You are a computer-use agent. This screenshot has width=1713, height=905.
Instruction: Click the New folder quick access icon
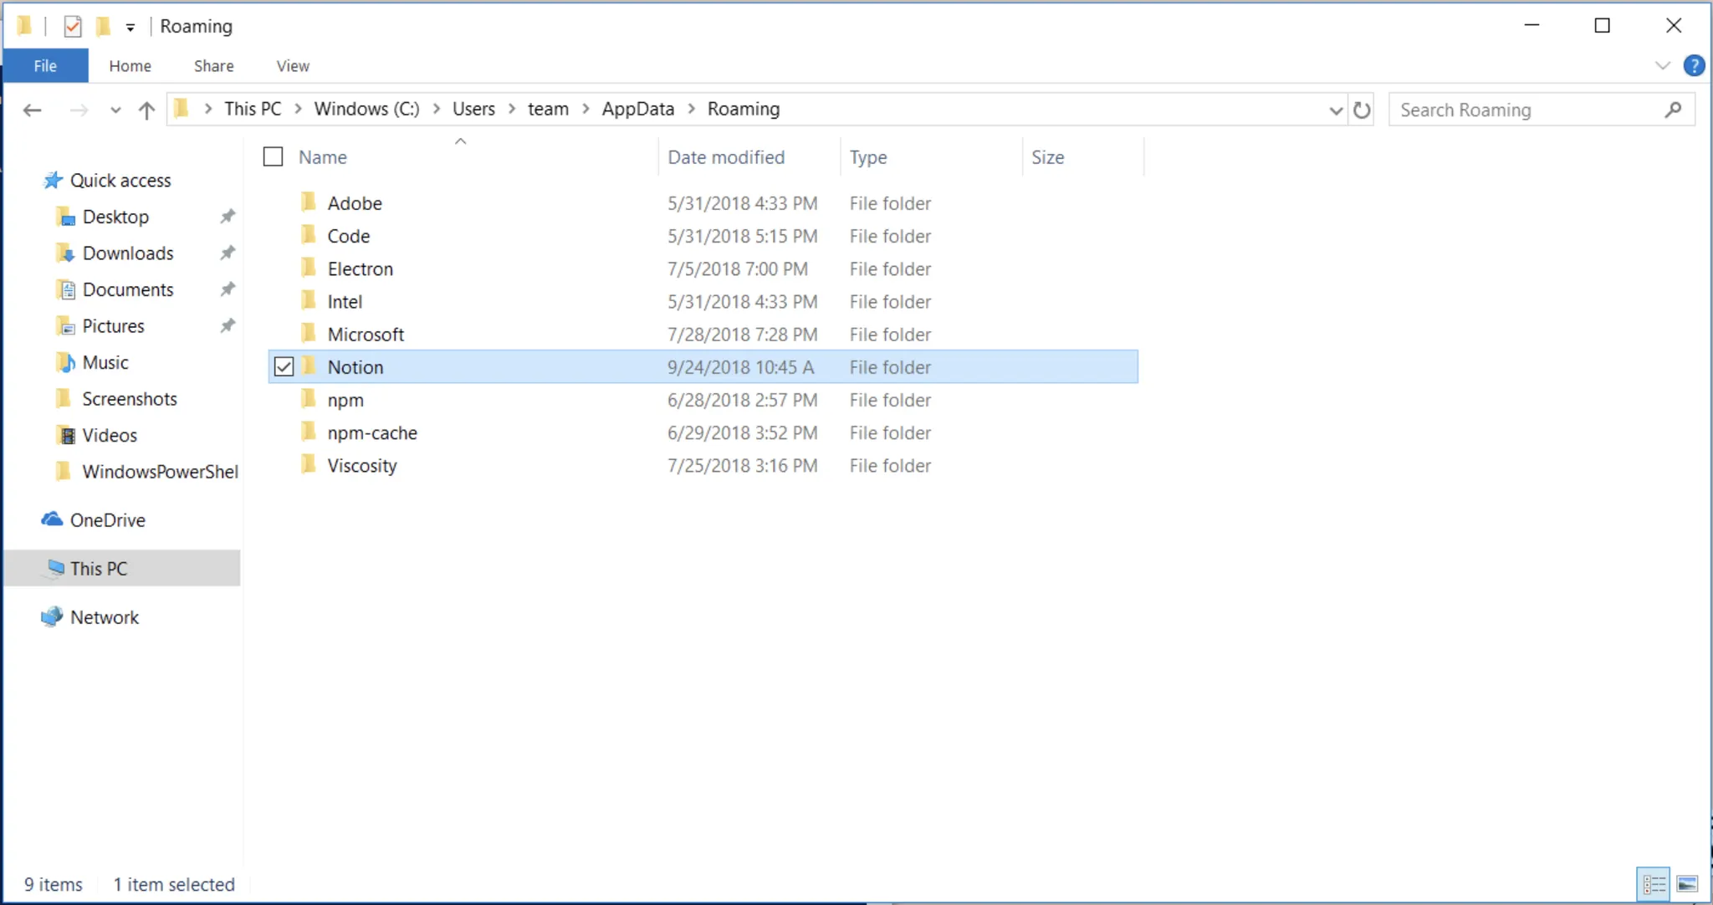tap(103, 26)
